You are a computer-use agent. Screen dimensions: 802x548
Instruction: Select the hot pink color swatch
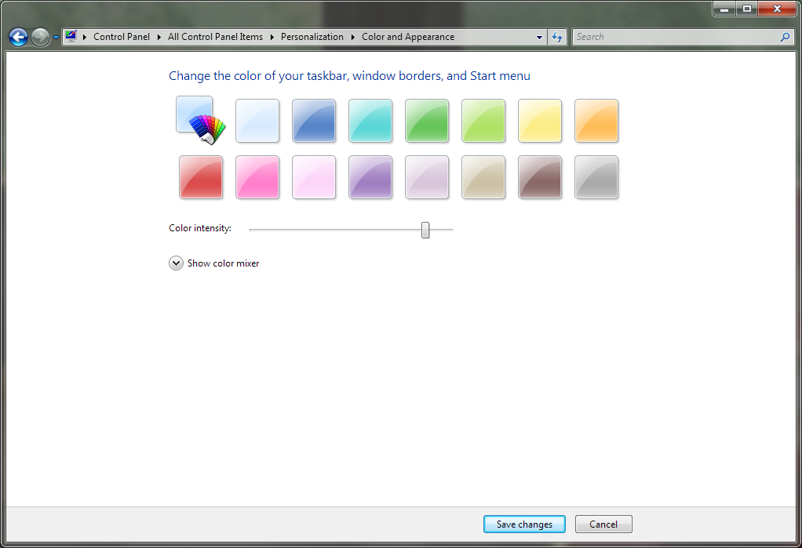click(257, 177)
